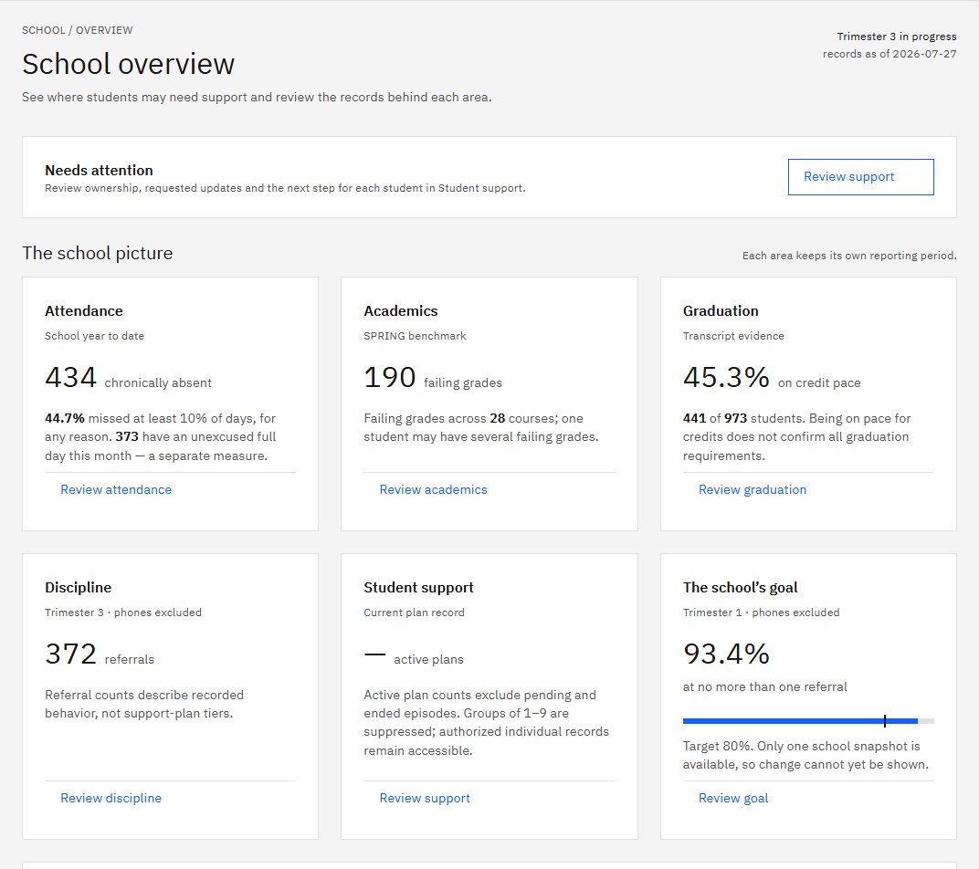Click the 93.4% goal figure

[x=726, y=654]
